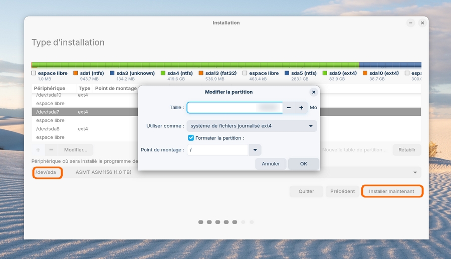
Task: Minimize the Installation window
Action: pyautogui.click(x=410, y=23)
